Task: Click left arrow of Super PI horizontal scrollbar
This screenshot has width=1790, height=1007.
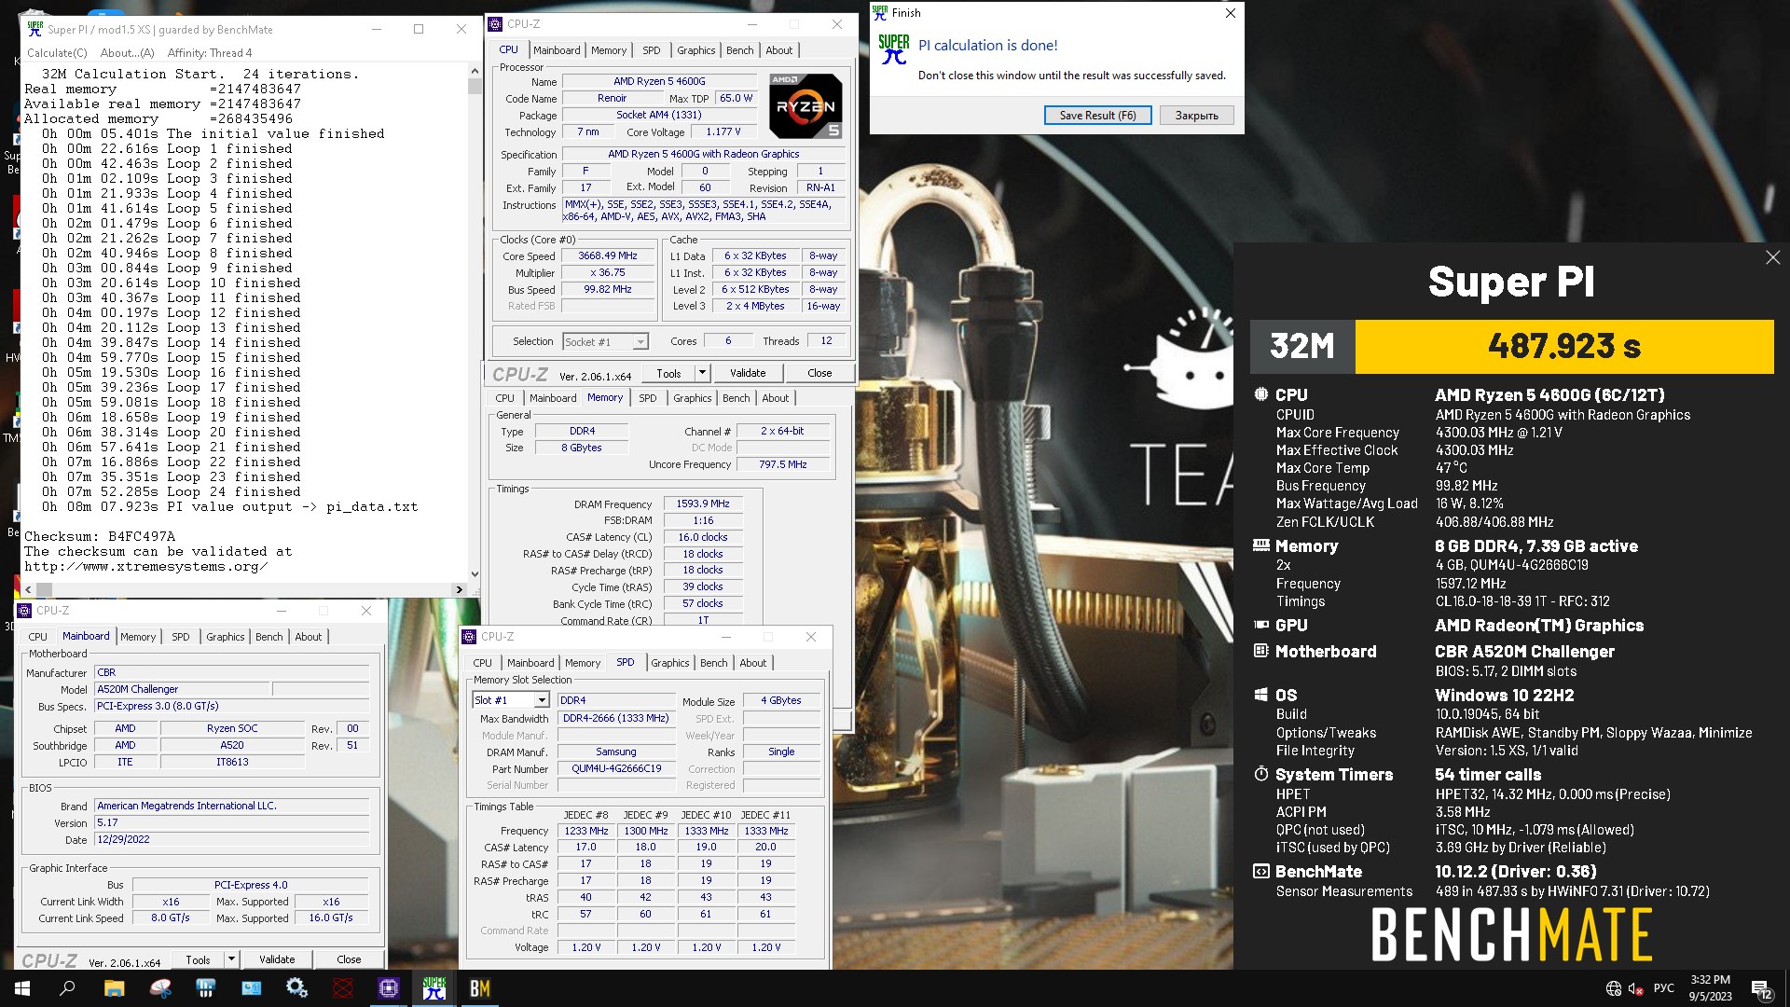Action: click(x=28, y=589)
